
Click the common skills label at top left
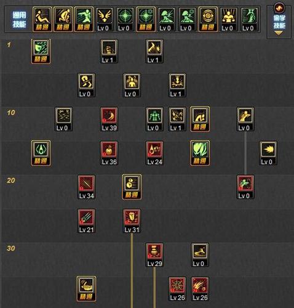(x=19, y=20)
